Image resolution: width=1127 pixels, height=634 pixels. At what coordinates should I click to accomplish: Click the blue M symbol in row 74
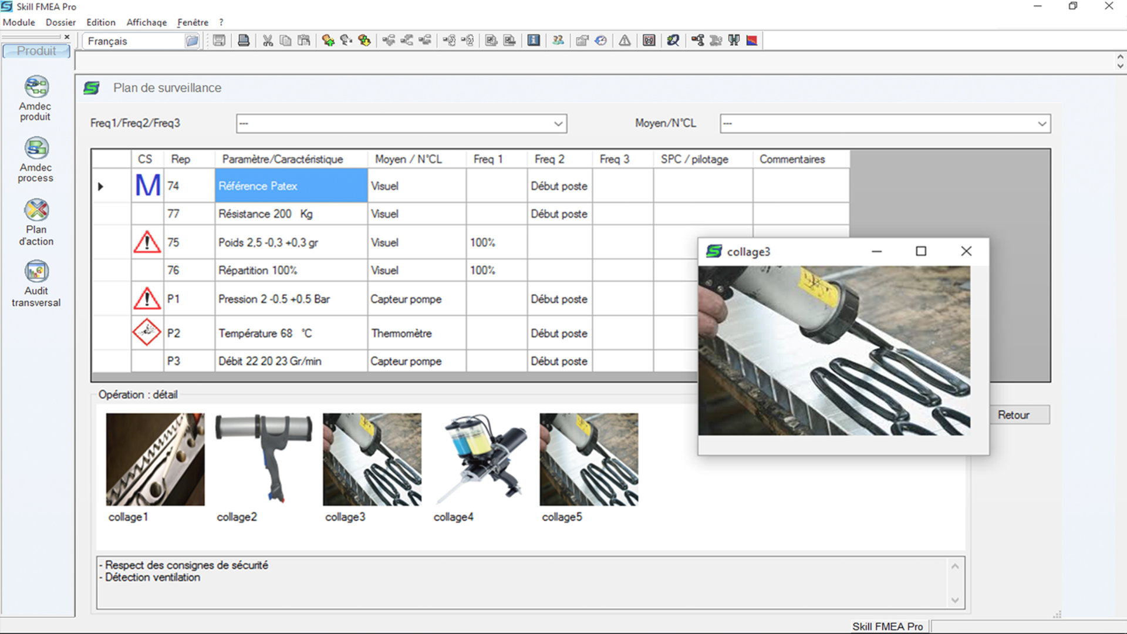click(x=147, y=186)
